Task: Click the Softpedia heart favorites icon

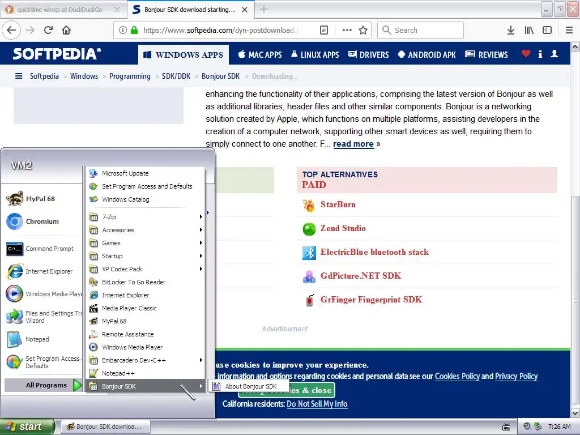Action: point(526,54)
